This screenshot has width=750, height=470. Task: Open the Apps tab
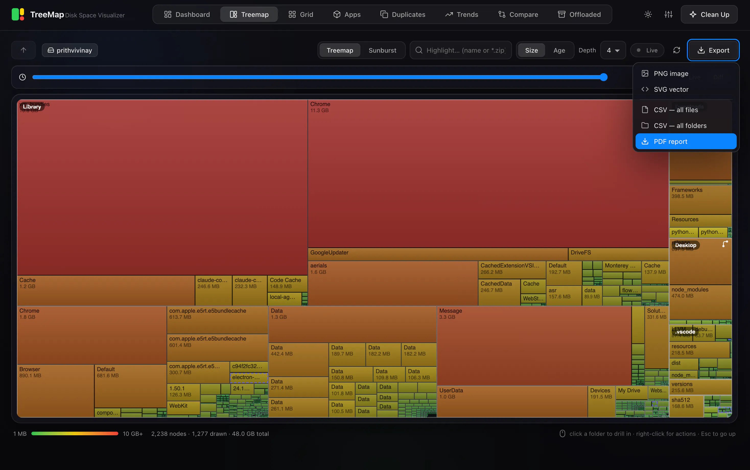click(x=347, y=14)
